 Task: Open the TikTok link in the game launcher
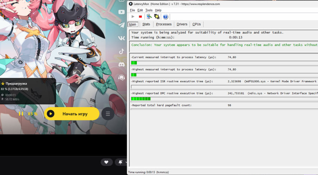pyautogui.click(x=121, y=51)
